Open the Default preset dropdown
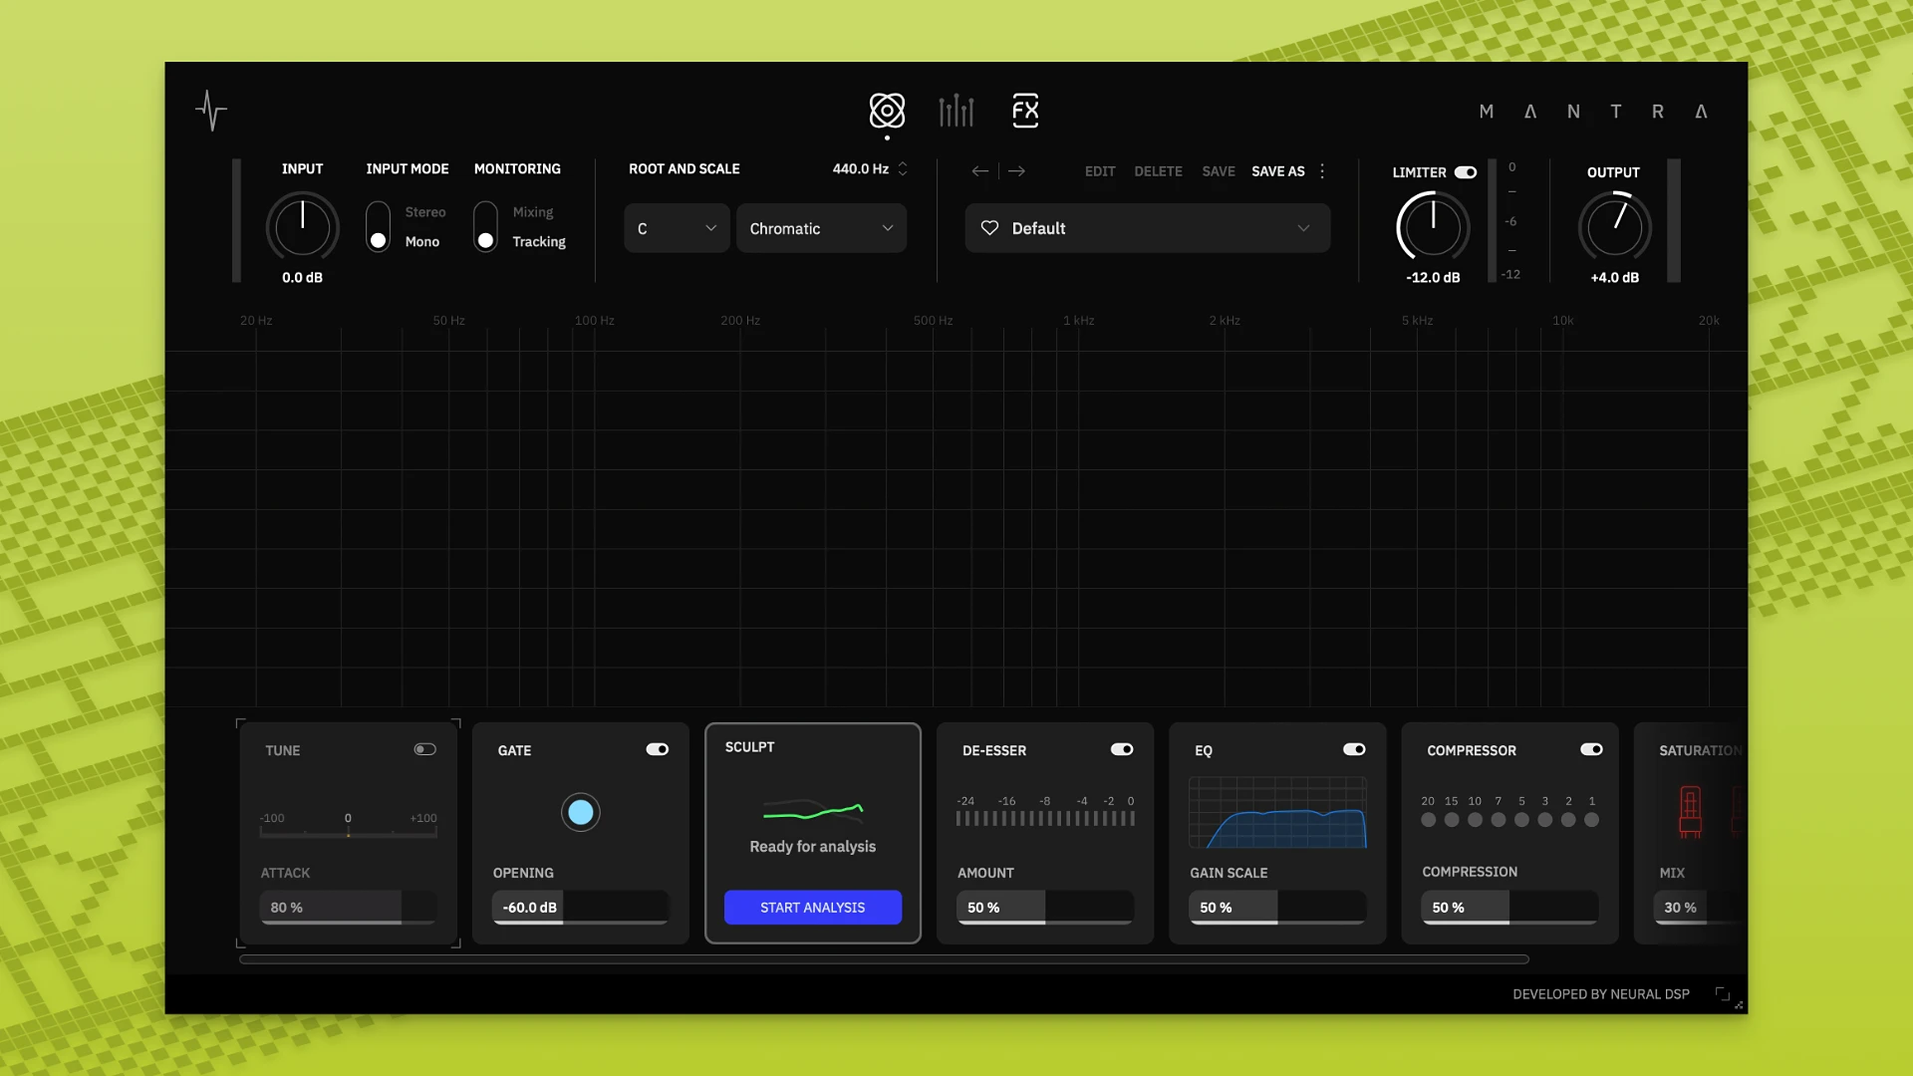The width and height of the screenshot is (1913, 1076). [x=1147, y=228]
